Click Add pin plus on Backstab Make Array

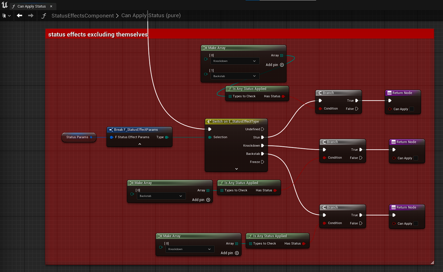tap(208, 200)
